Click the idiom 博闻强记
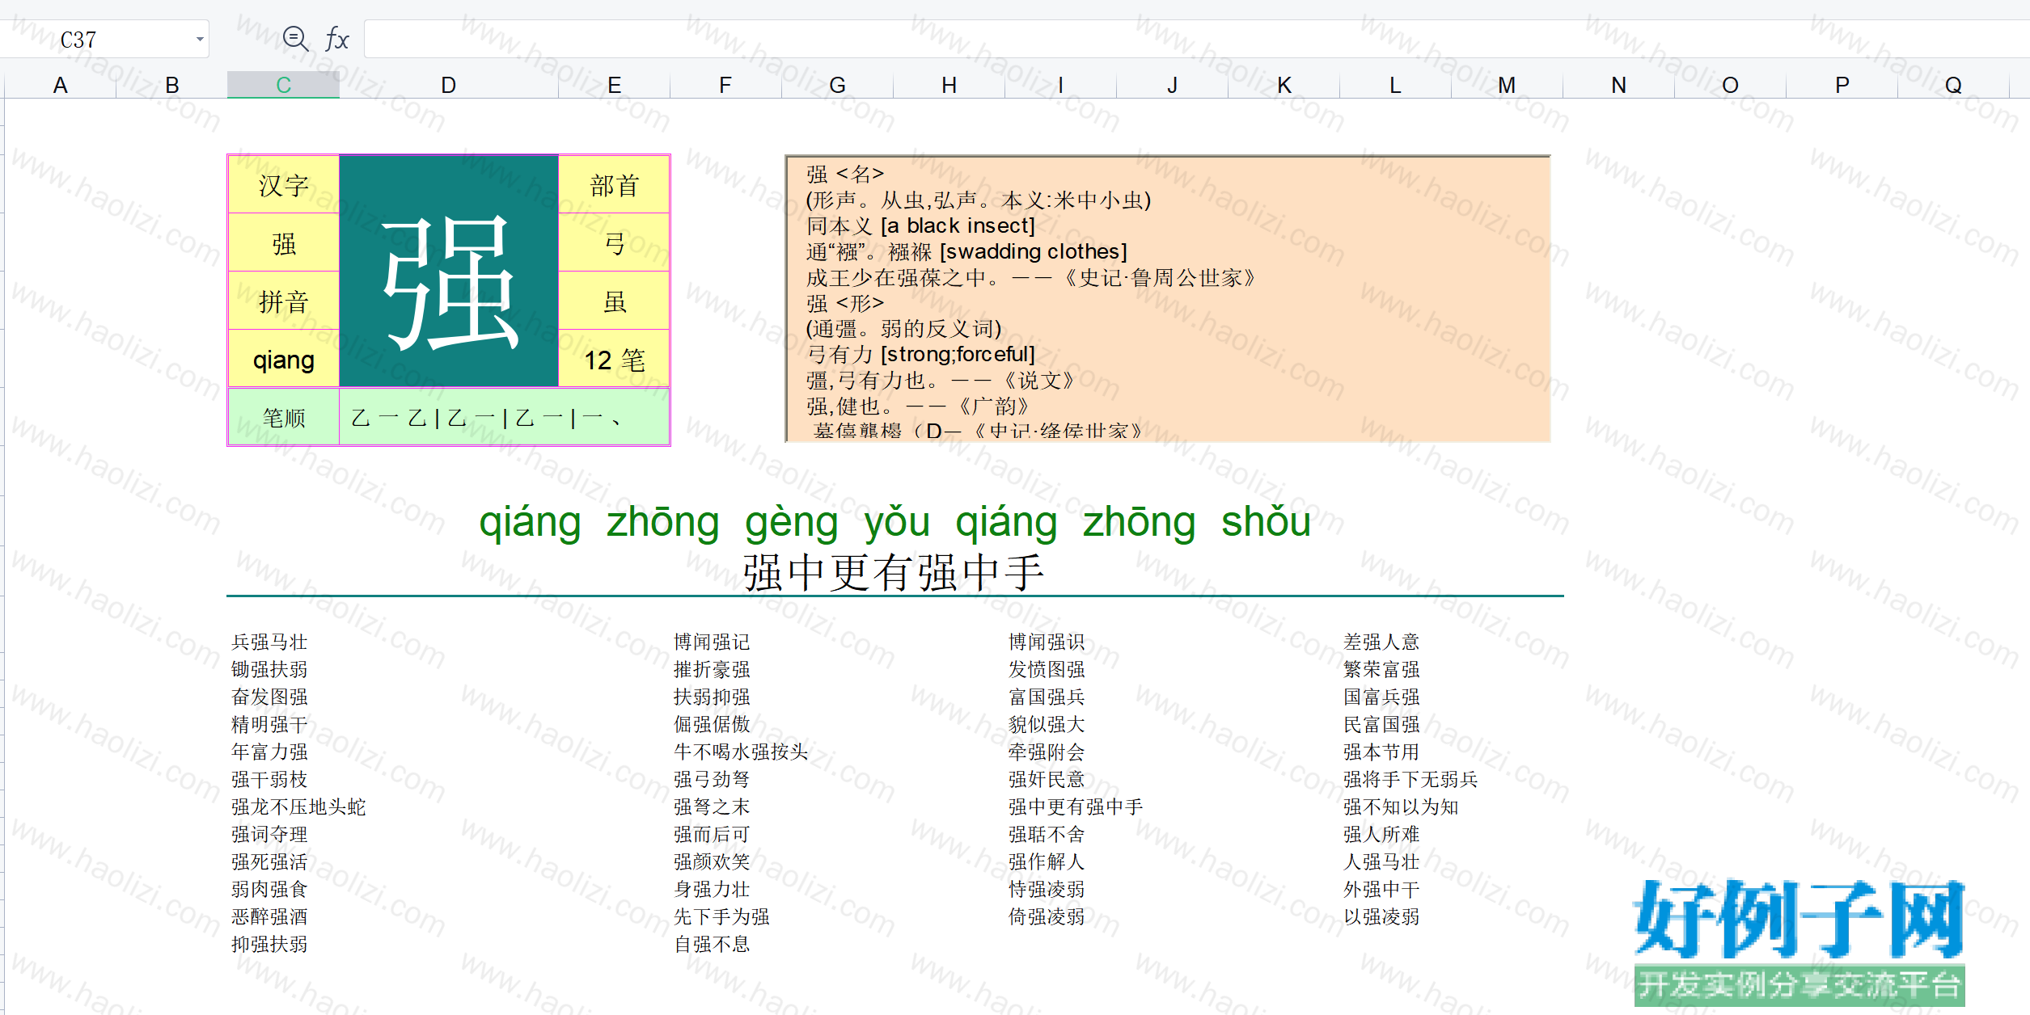The width and height of the screenshot is (2030, 1015). coord(712,642)
